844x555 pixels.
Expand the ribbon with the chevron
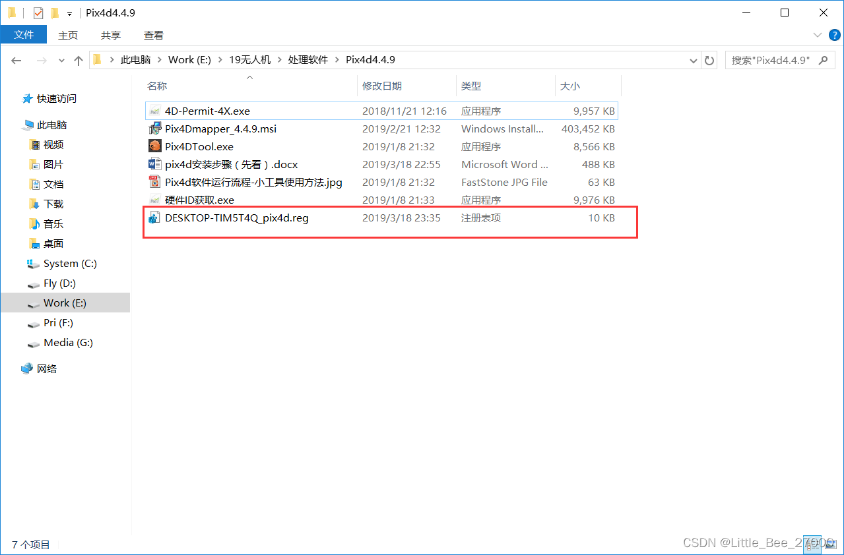click(x=817, y=35)
